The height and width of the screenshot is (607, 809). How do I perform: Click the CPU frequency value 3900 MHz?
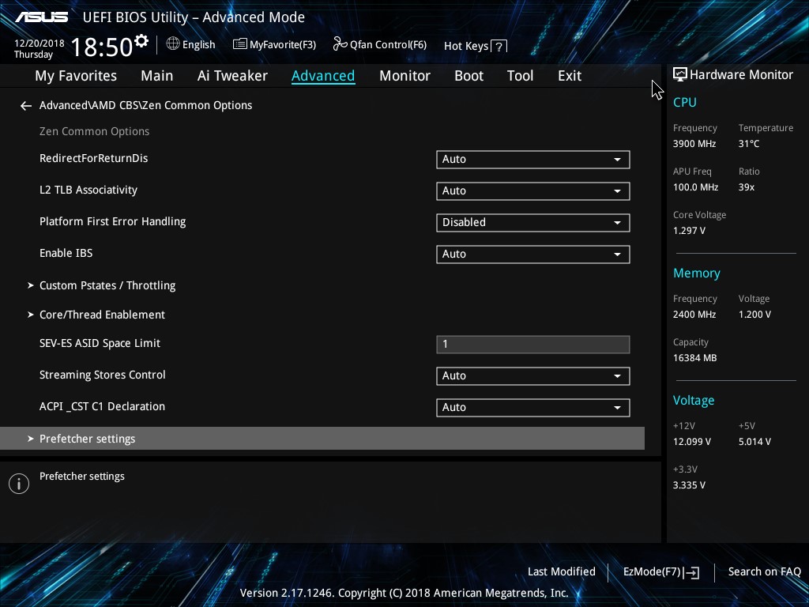pos(694,144)
